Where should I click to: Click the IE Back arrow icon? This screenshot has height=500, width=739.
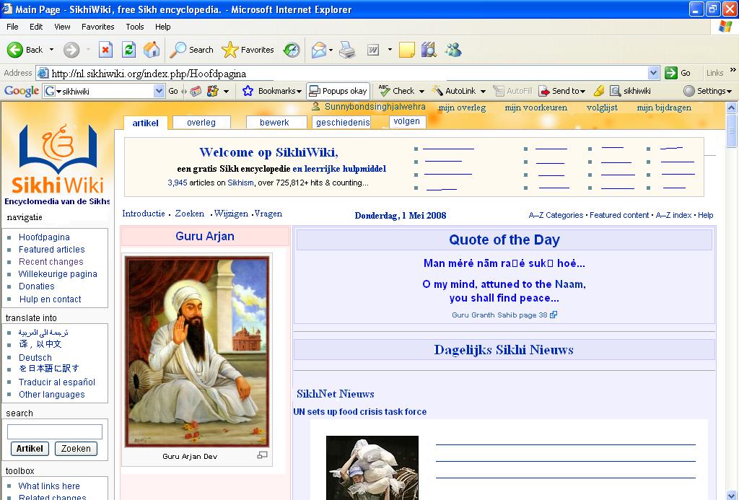14,50
